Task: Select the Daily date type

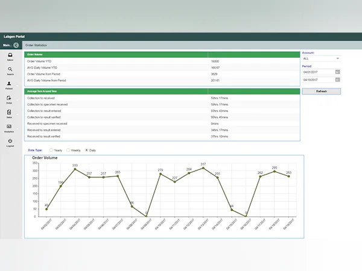Action: (86, 150)
